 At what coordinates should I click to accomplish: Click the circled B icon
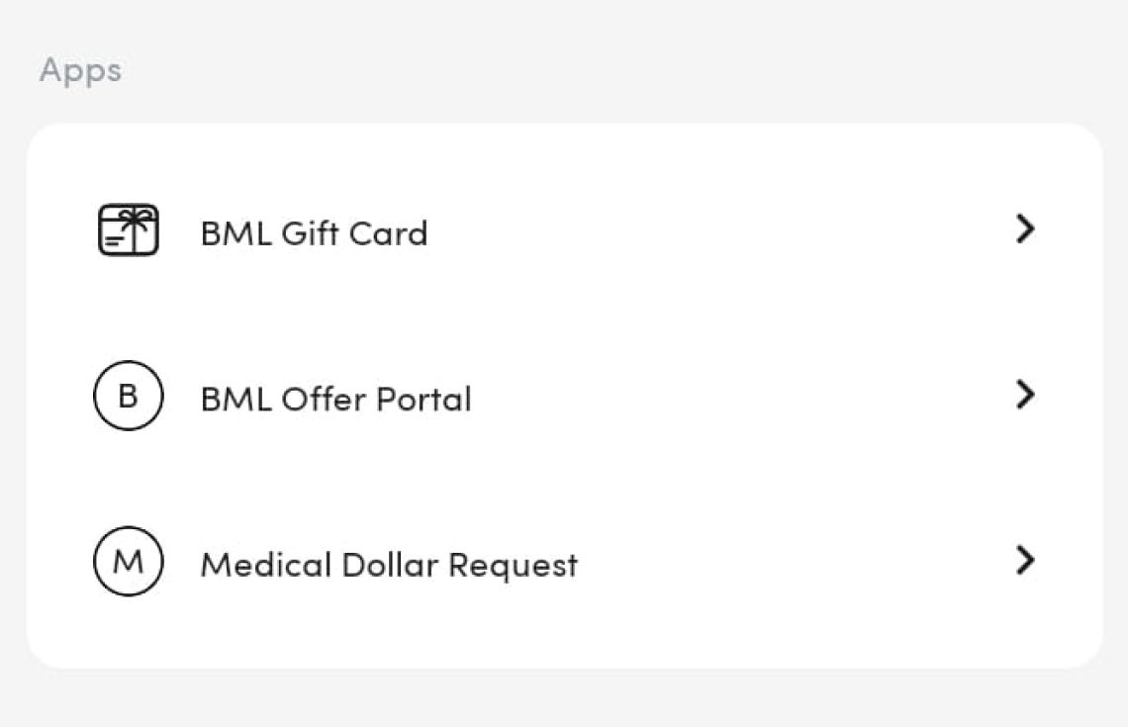tap(128, 397)
